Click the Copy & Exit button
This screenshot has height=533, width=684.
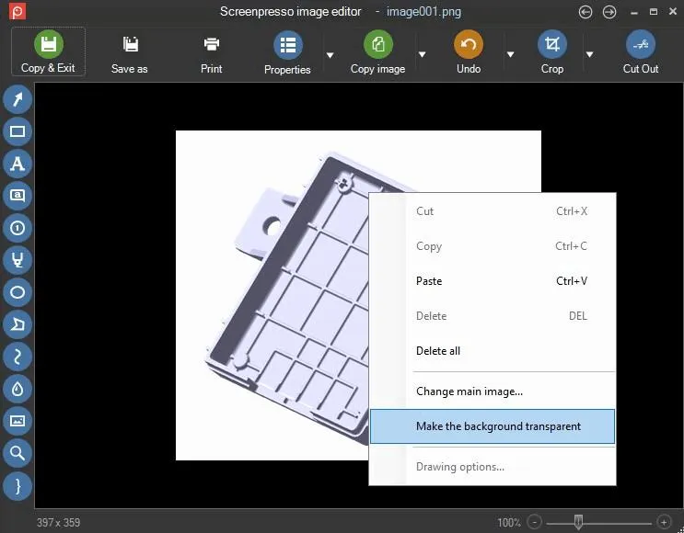[48, 52]
